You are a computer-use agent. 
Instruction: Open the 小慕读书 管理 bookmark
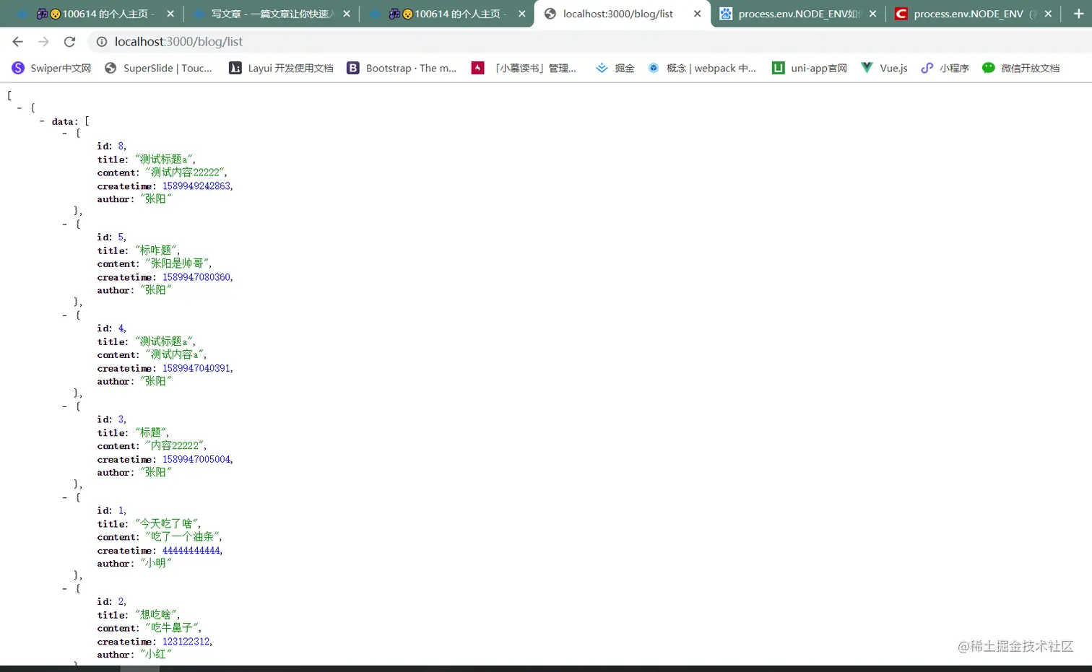(524, 68)
